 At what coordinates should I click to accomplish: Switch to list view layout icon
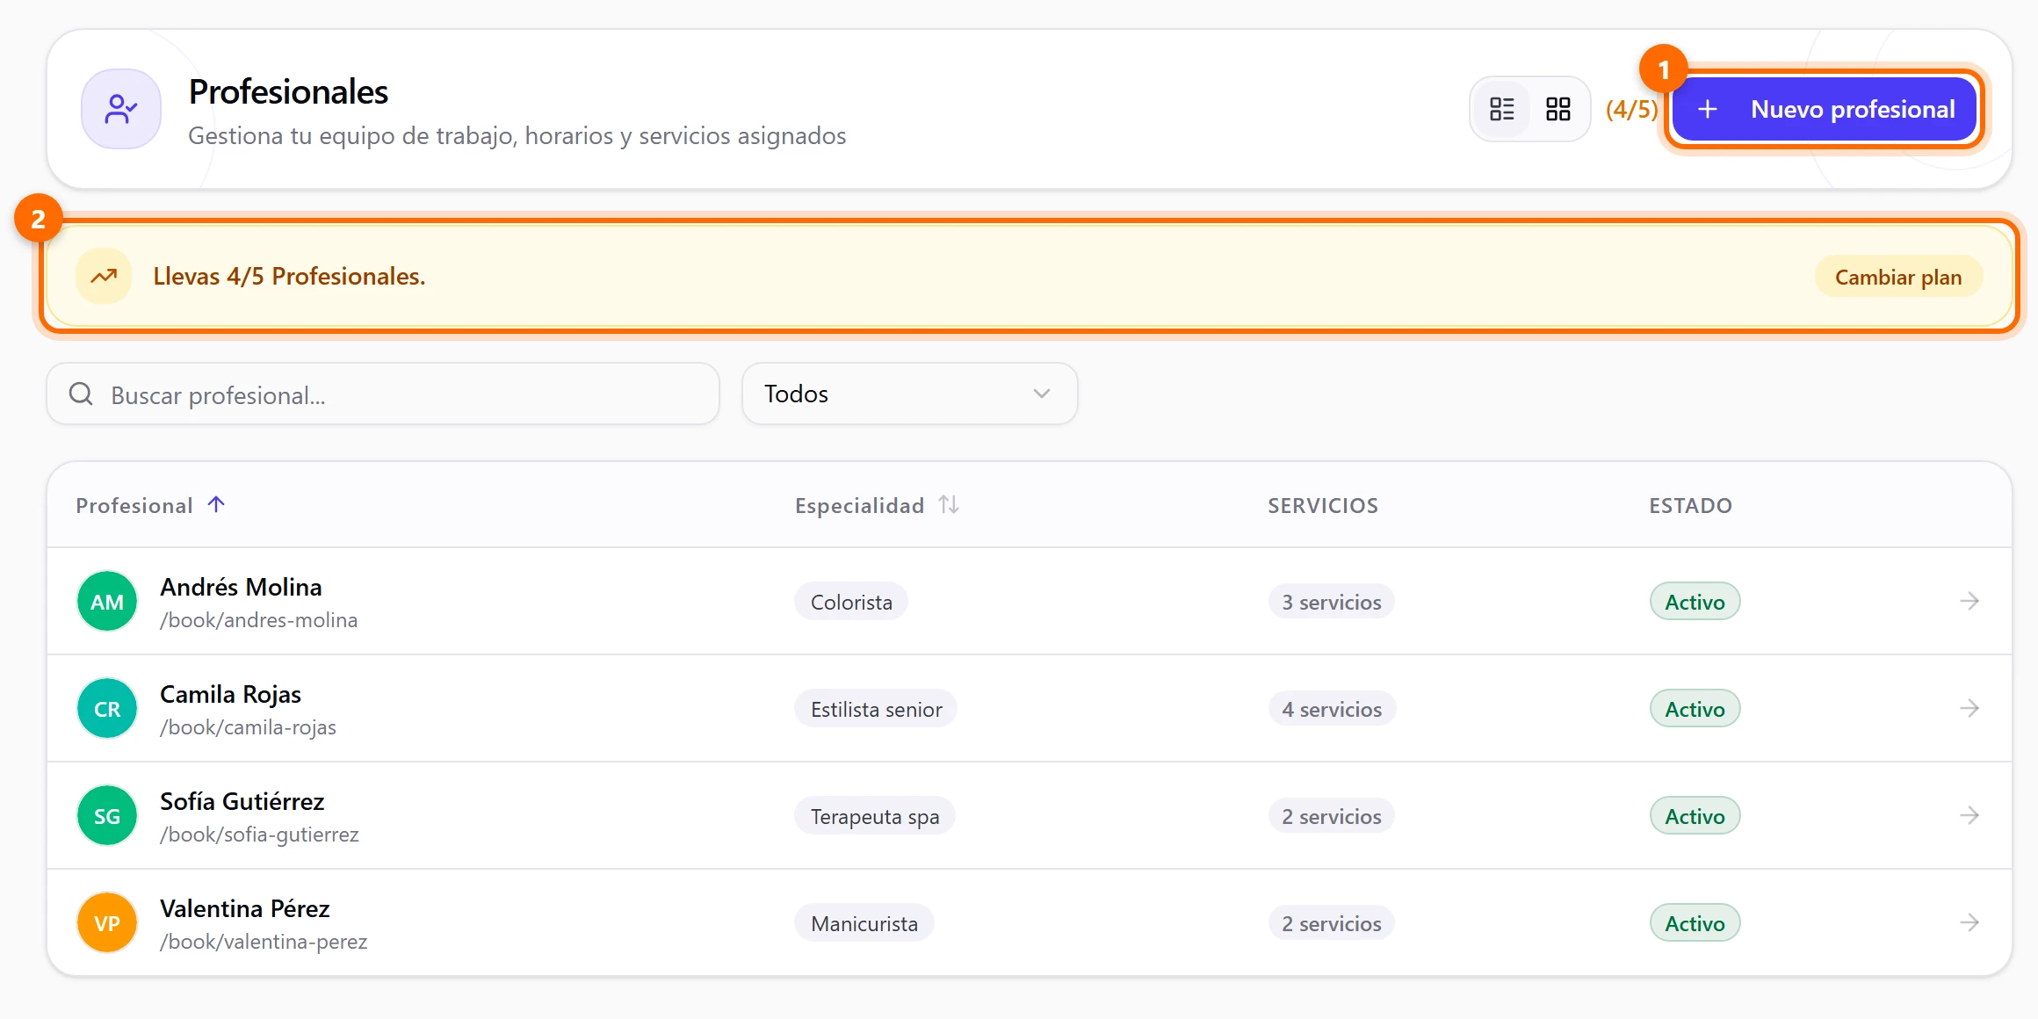[1502, 109]
